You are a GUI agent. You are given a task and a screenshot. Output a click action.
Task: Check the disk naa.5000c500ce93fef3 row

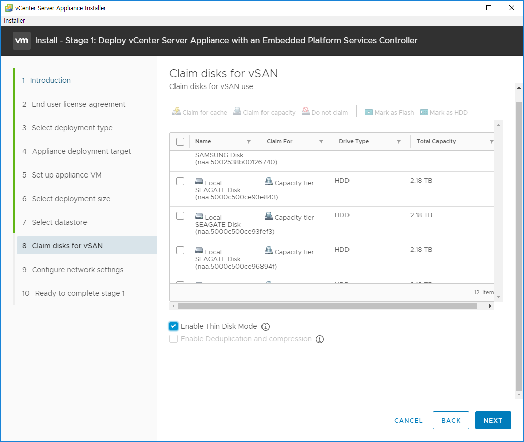click(180, 216)
